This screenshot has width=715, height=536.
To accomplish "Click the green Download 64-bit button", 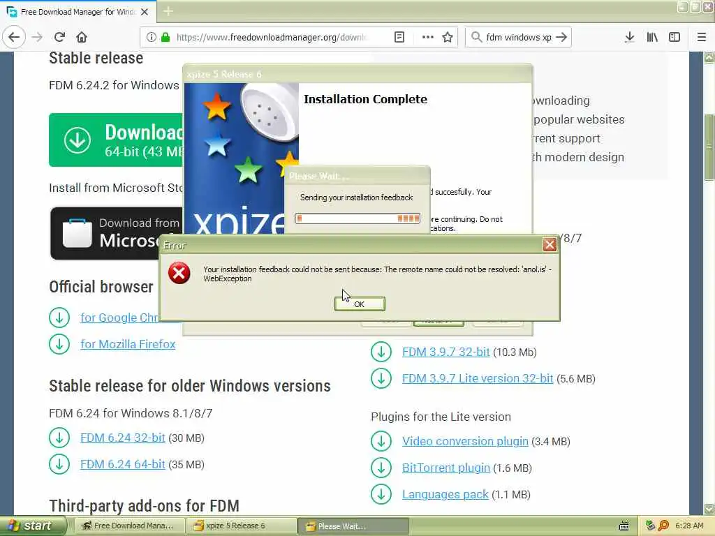I will pos(116,140).
